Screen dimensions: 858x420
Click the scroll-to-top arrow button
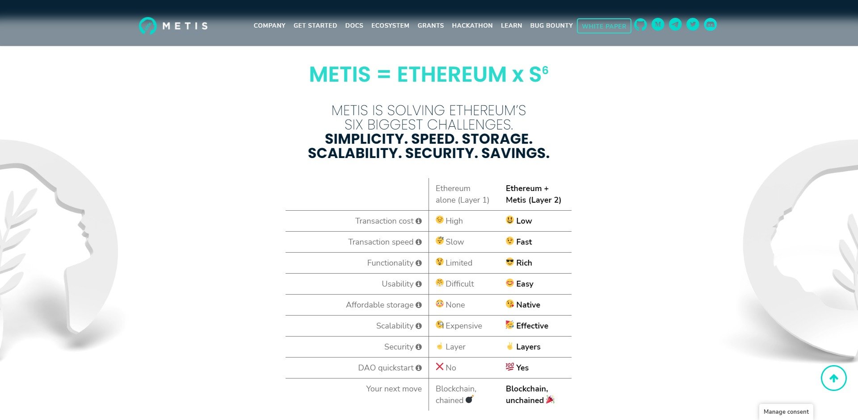(833, 378)
